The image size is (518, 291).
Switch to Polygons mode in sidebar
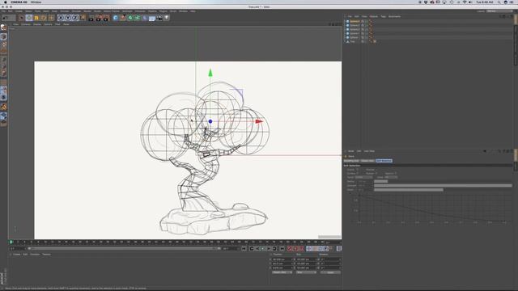pyautogui.click(x=3, y=74)
